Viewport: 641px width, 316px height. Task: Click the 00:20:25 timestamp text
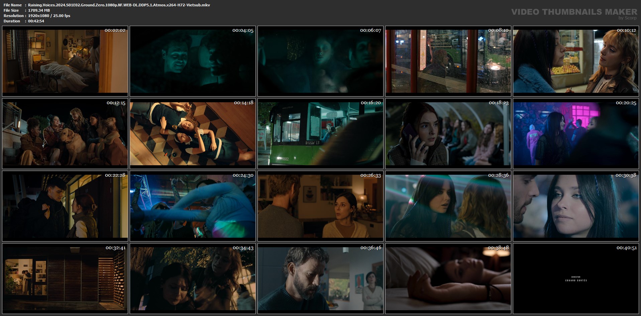click(626, 103)
